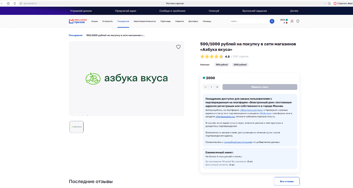
Task: Open the «Недвижимость» link
Action: coord(225,117)
